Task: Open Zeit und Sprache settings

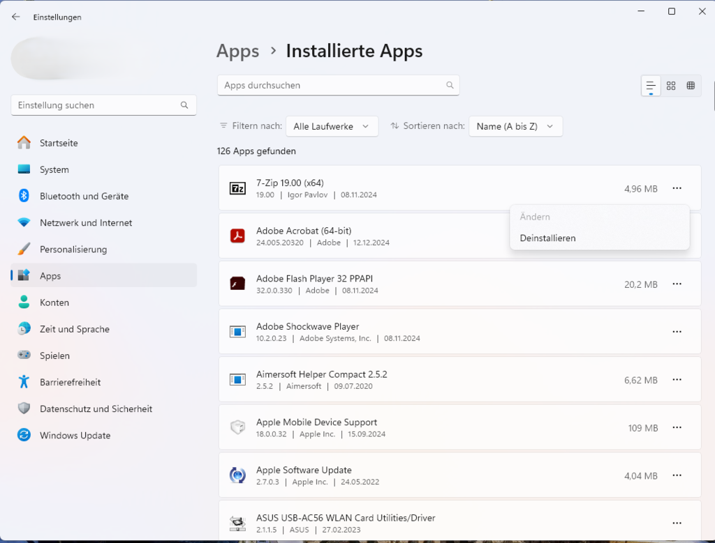Action: coord(104,329)
